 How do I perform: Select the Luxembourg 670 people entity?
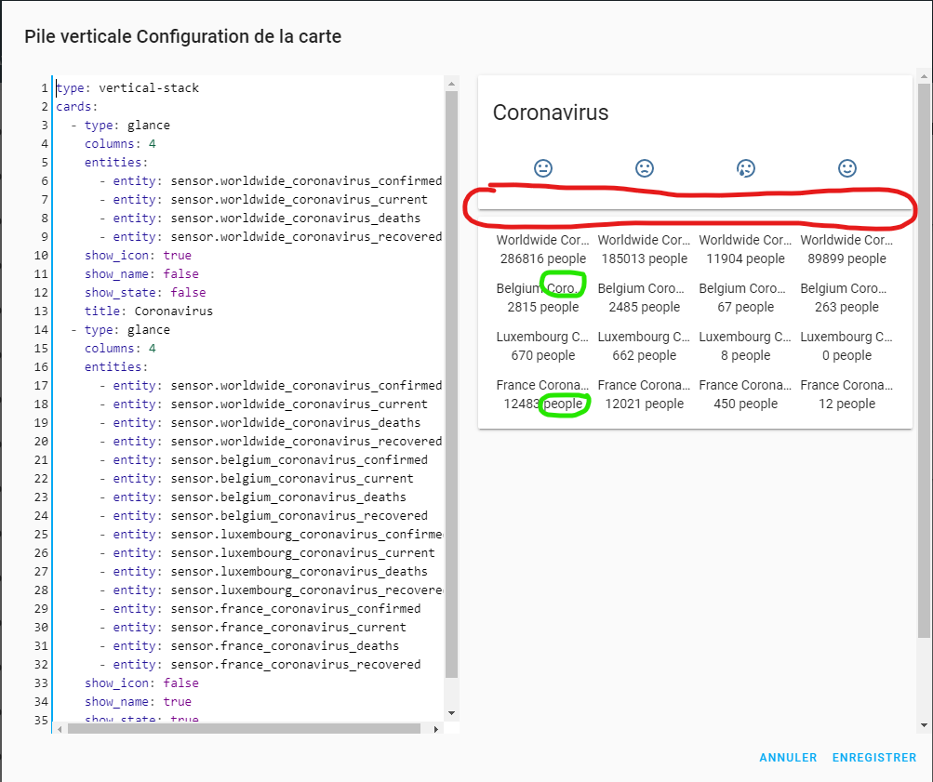click(541, 346)
